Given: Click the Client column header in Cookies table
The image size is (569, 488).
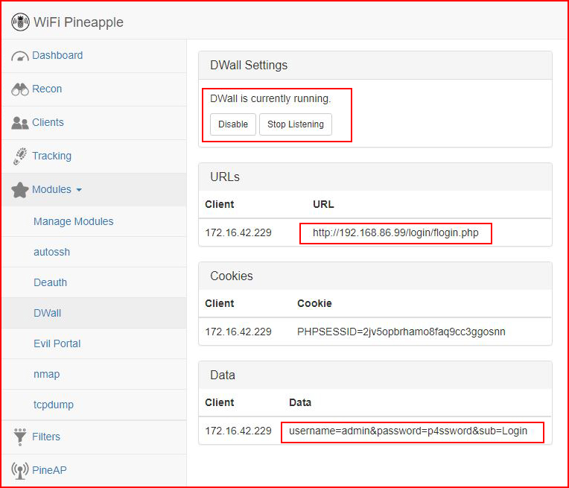Looking at the screenshot, I should click(x=219, y=303).
